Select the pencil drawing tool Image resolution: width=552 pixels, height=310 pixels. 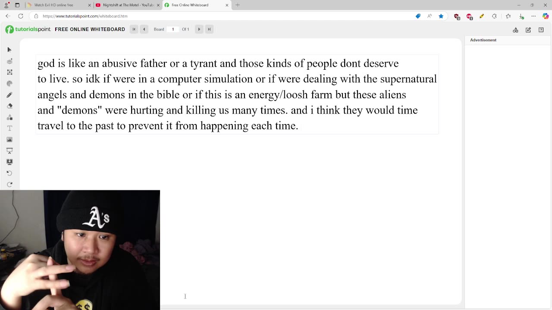[9, 95]
